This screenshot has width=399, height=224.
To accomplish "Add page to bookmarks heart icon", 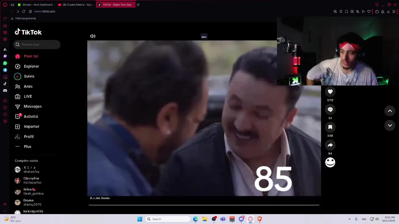I will click(x=369, y=12).
